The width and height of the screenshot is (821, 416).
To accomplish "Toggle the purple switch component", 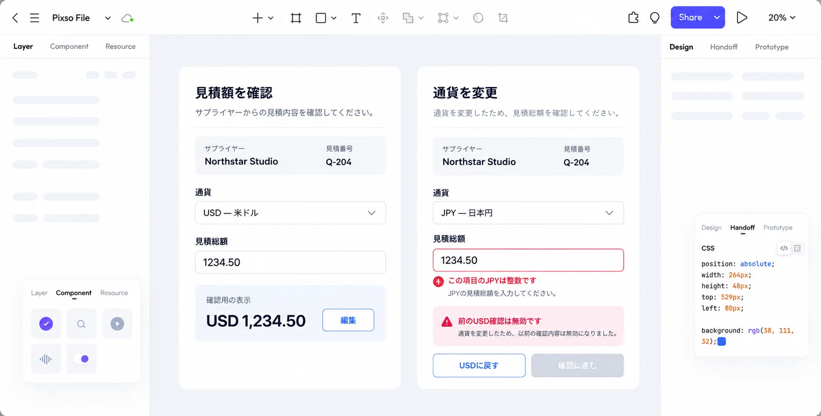I will click(82, 359).
